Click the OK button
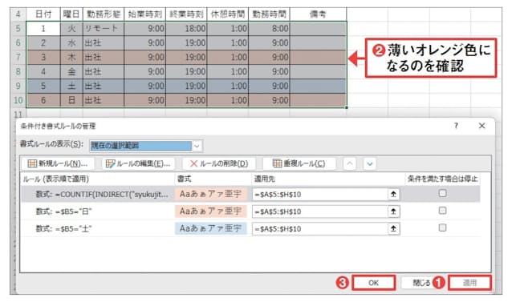Viewport: 512px width, 302px height. [373, 283]
